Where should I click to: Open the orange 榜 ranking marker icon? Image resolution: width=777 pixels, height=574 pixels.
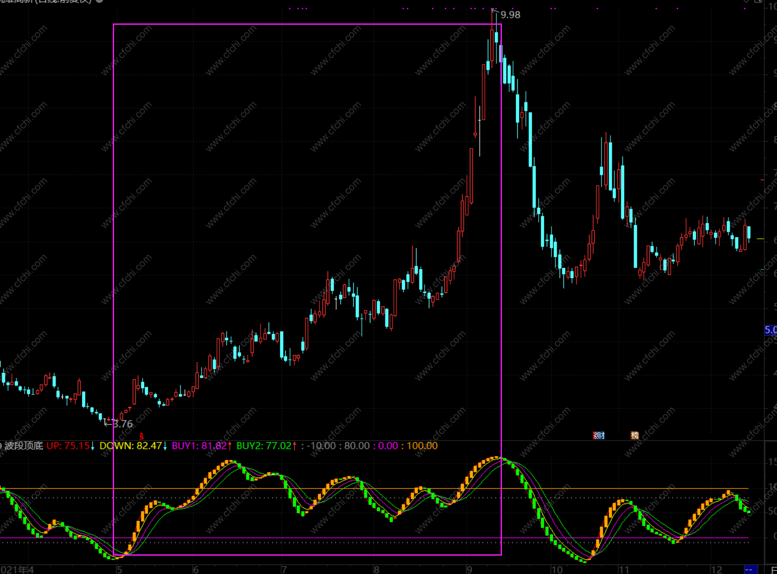tap(635, 435)
